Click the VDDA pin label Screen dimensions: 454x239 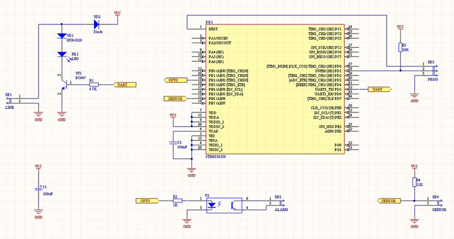tap(214, 118)
